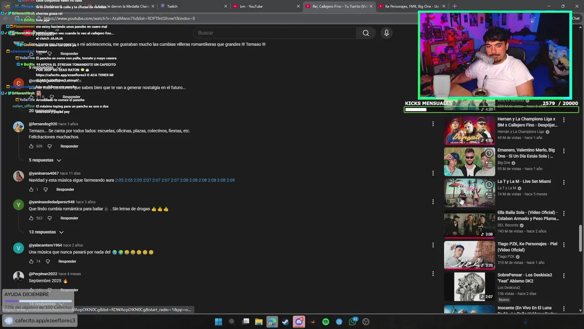
Task: Click the page vertical scrollbar thumb
Action: [580, 238]
